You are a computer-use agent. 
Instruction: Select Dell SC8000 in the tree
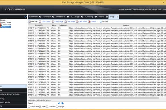7,27
